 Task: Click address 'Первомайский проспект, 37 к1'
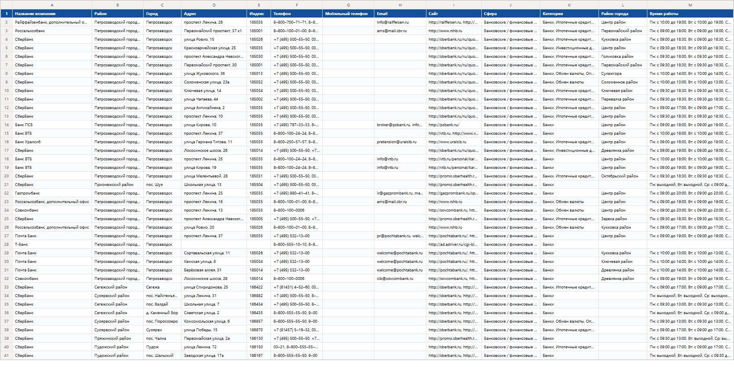pyautogui.click(x=214, y=31)
